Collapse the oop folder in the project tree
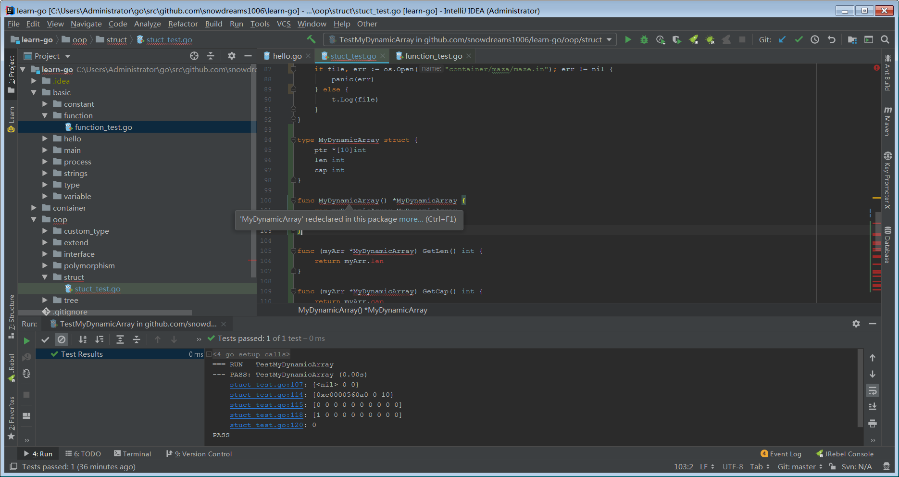 (x=34, y=219)
